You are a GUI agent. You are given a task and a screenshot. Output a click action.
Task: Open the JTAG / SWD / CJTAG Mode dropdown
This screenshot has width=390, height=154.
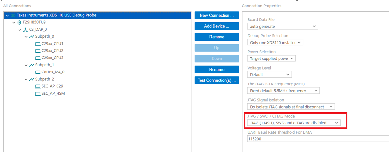[293, 123]
